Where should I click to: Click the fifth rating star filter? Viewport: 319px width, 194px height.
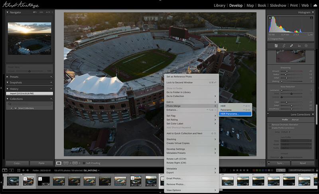[x=247, y=170]
